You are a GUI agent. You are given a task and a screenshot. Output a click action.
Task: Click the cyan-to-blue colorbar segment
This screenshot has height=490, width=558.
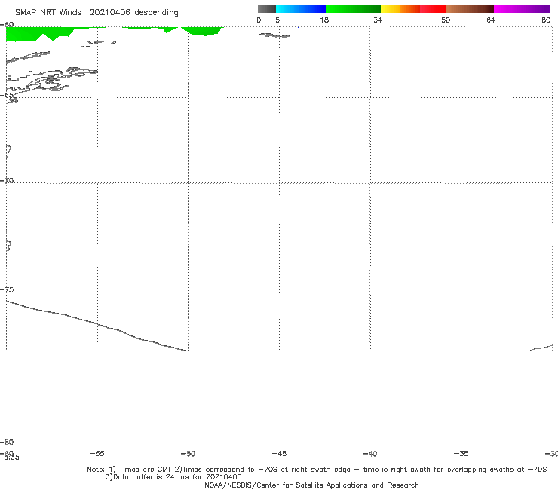click(301, 9)
